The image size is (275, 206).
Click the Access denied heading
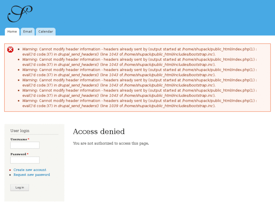(x=99, y=132)
